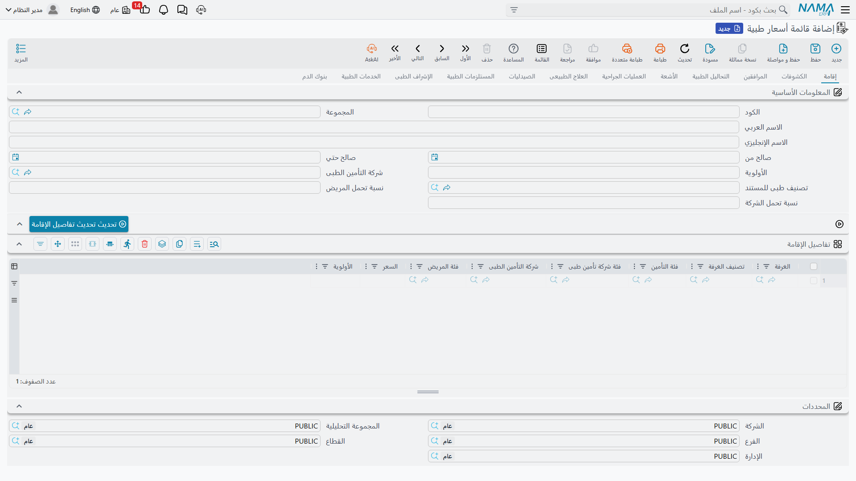This screenshot has height=481, width=856.
Task: Click the thumbs-up approvals icon with badge 14
Action: [x=144, y=9]
